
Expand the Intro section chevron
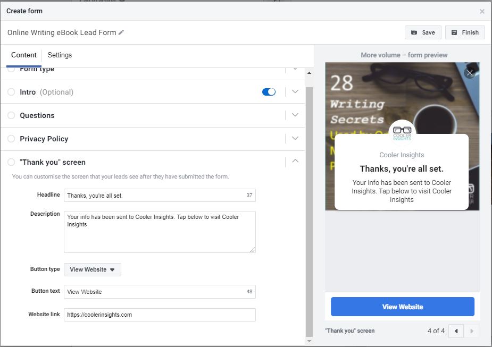(295, 91)
